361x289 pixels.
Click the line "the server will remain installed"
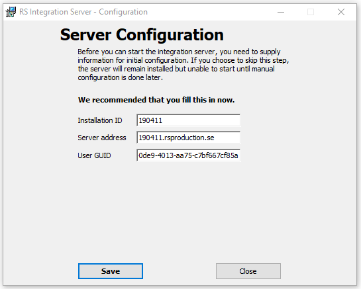click(176, 69)
